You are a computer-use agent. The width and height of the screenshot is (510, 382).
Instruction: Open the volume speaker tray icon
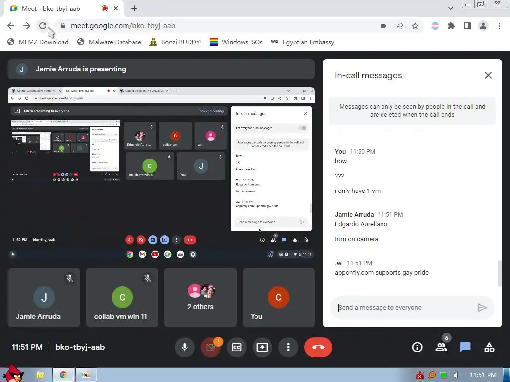pos(455,375)
